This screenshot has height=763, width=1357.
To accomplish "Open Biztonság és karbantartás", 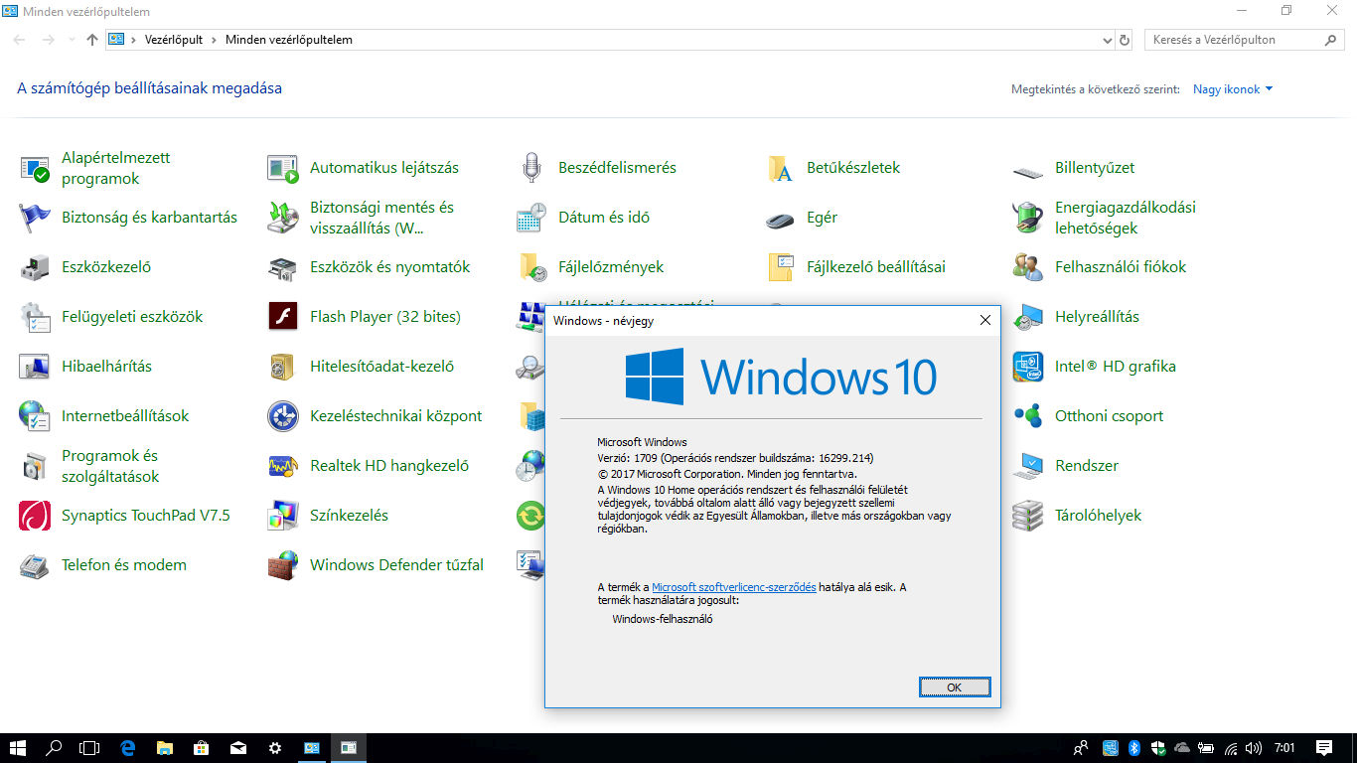I will point(128,218).
